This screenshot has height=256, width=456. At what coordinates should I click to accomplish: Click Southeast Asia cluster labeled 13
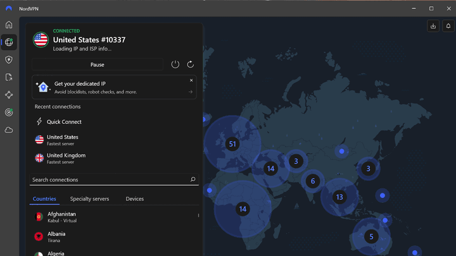click(339, 197)
